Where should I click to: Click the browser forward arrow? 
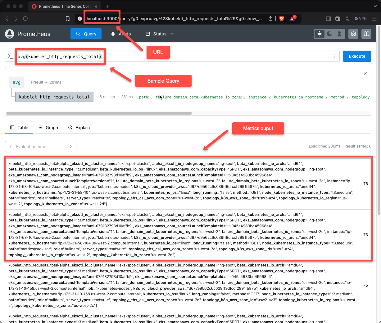(x=16, y=19)
